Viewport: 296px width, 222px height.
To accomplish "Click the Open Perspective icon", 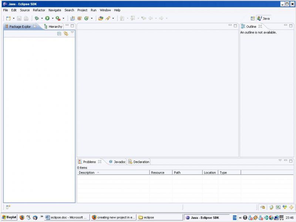I will click(x=253, y=18).
